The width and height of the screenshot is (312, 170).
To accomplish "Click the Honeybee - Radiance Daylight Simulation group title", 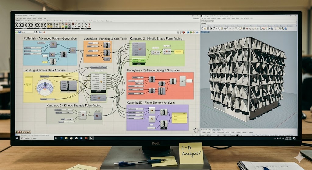I will pos(154,70).
